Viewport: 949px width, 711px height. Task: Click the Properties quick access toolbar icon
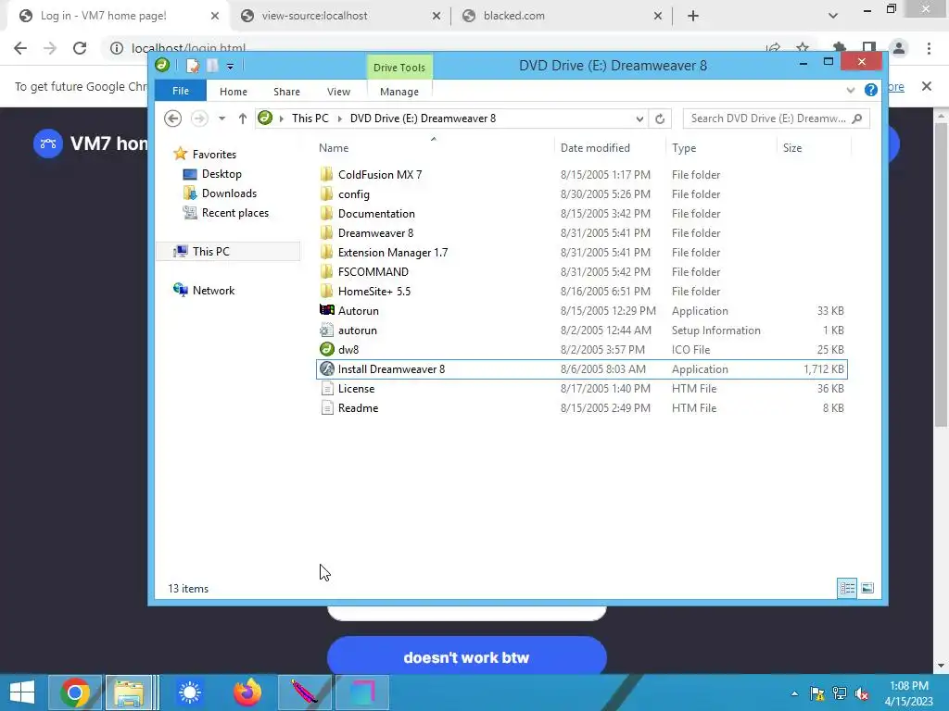tap(193, 66)
